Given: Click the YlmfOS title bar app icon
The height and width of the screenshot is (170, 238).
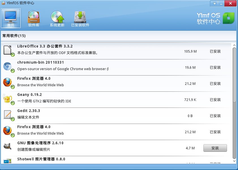Looking at the screenshot, I should (3, 3).
